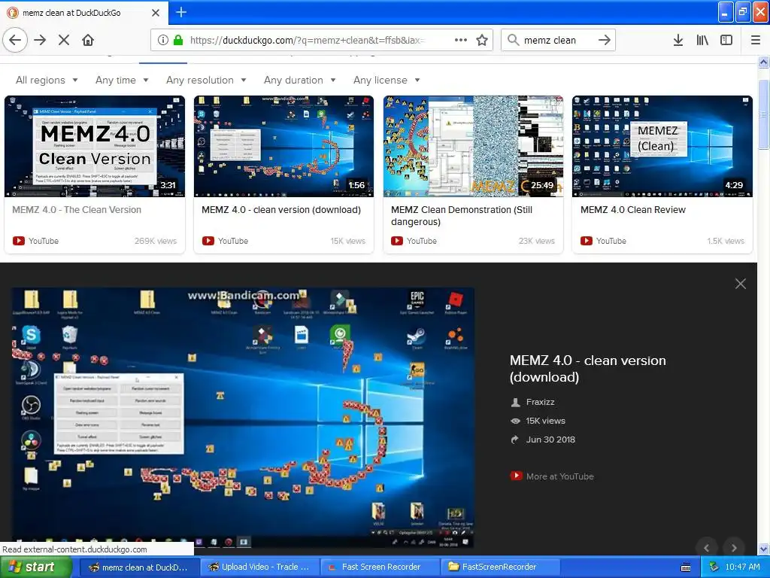This screenshot has height=578, width=770.
Task: Open the 25:49 MEMZ Clean Demonstration thumbnail
Action: coord(474,147)
